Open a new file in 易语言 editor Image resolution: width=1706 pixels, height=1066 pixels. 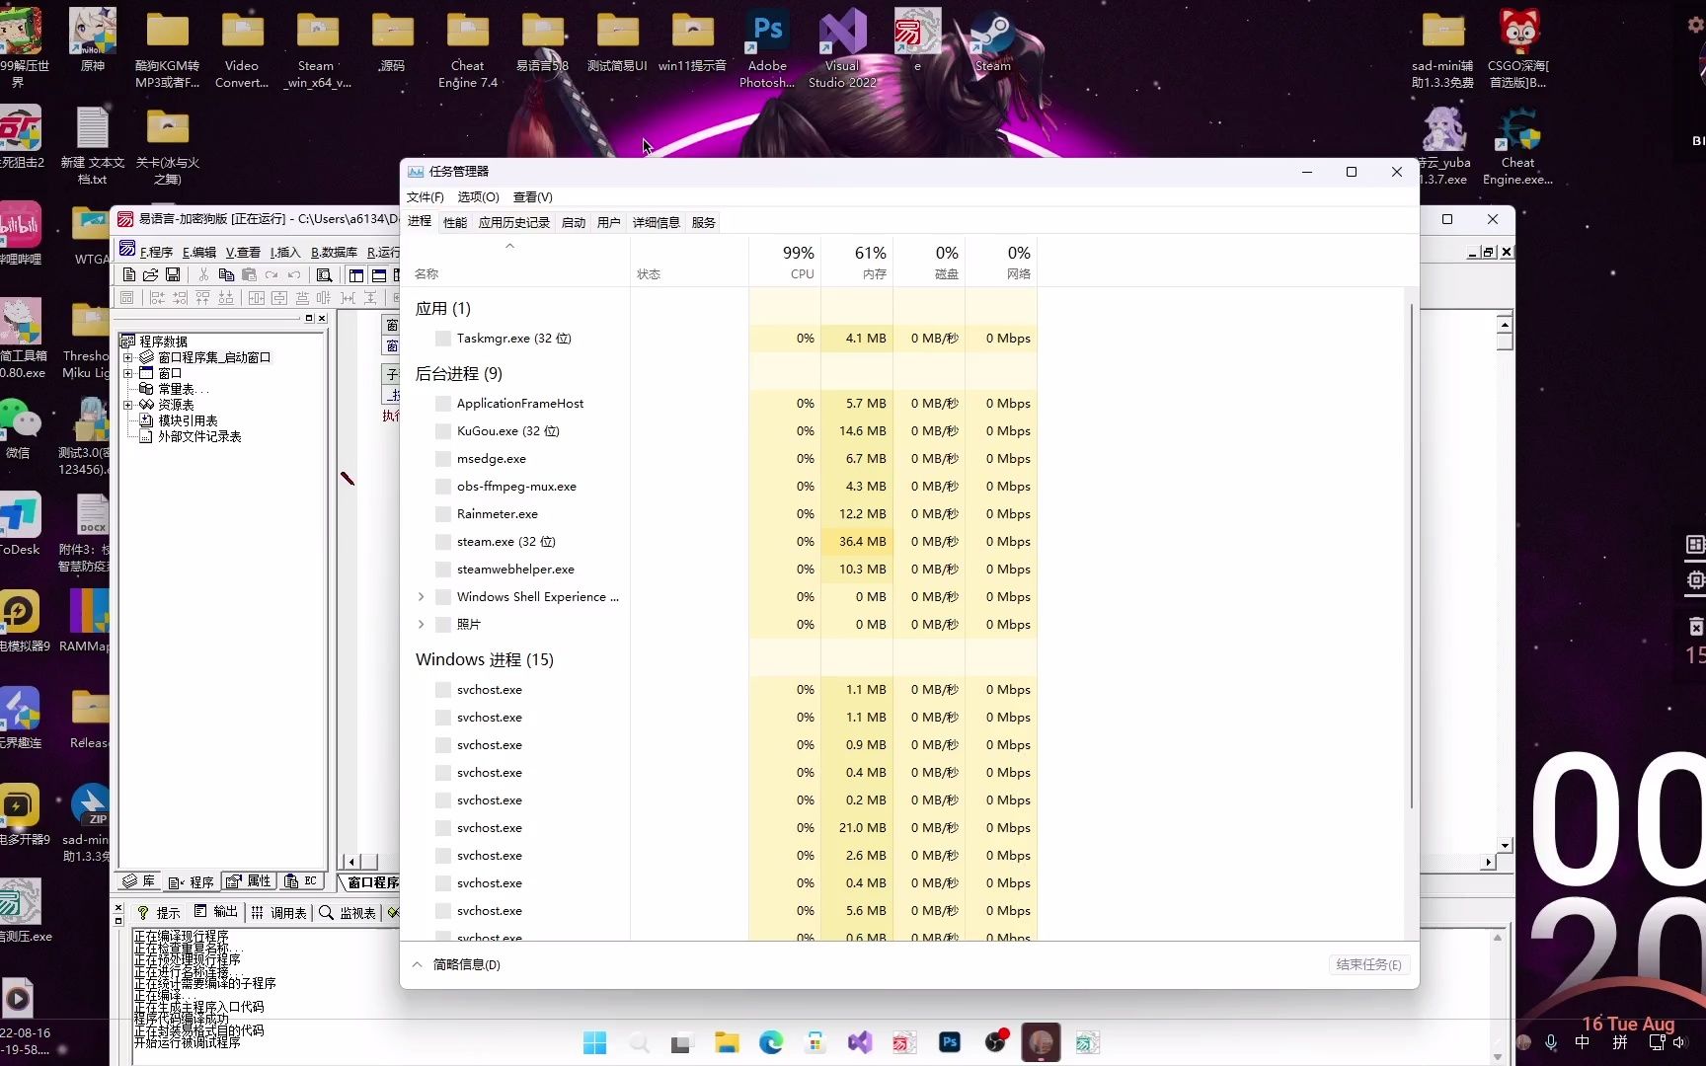click(129, 275)
